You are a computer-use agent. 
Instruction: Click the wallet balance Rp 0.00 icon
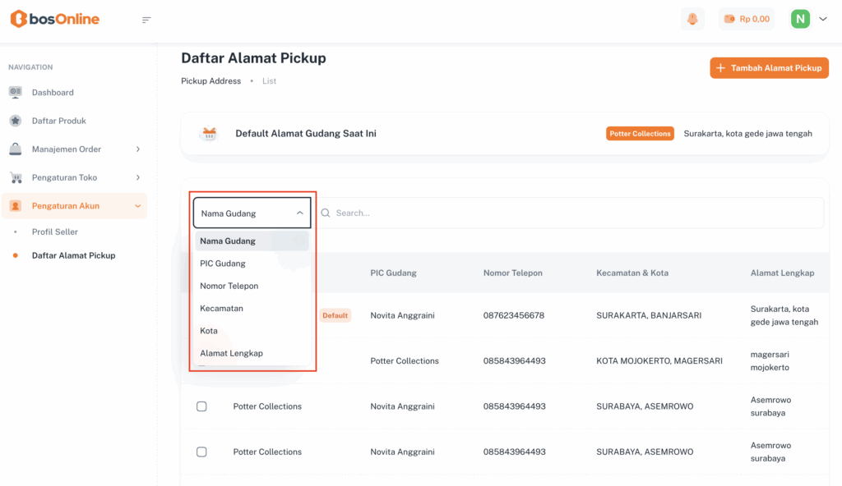tap(729, 19)
